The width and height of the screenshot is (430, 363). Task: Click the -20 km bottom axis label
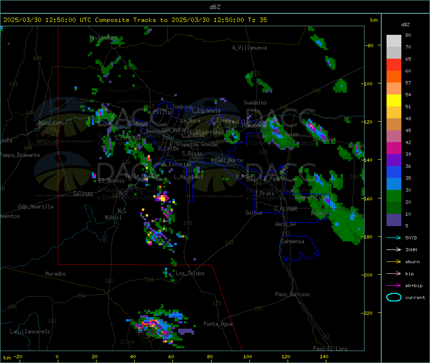(18, 356)
